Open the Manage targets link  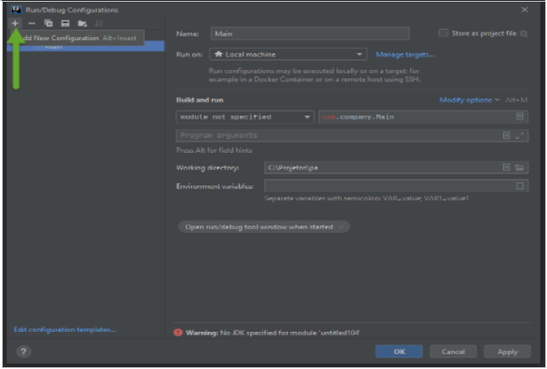405,54
